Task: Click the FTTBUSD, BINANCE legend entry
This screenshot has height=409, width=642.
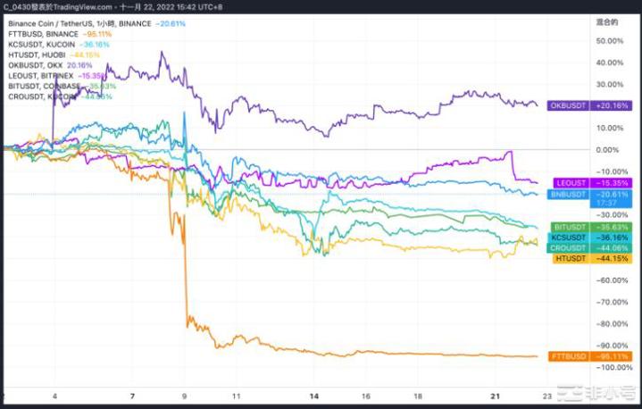Action: click(x=46, y=32)
